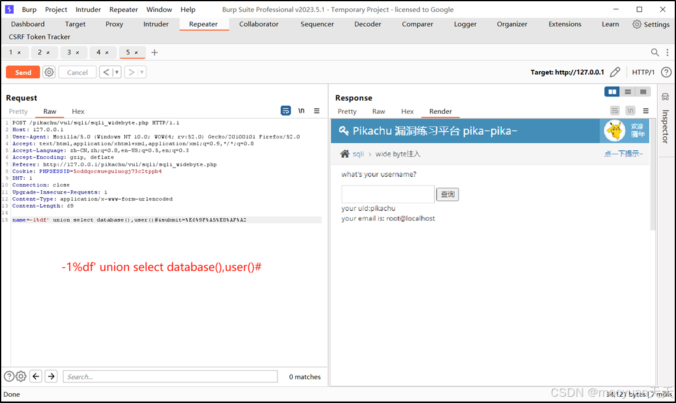Switch to Sequencer tool tab
676x403 pixels.
(x=317, y=24)
